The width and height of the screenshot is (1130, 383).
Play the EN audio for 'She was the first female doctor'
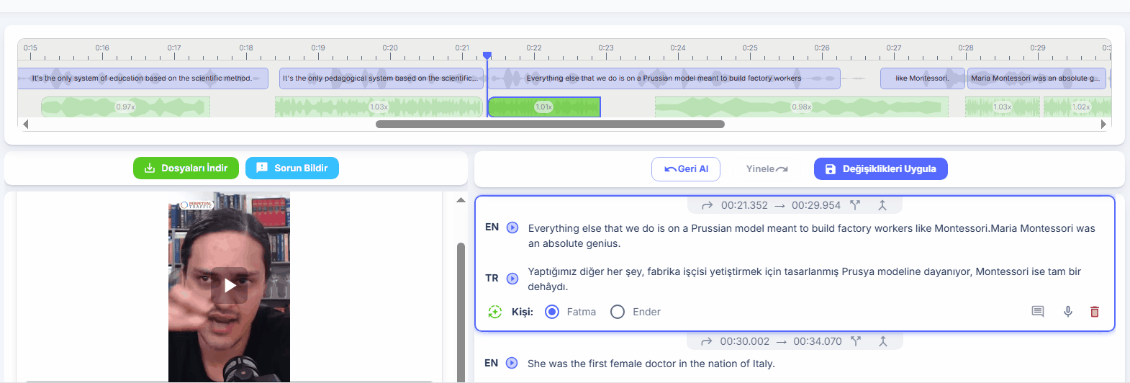(512, 363)
